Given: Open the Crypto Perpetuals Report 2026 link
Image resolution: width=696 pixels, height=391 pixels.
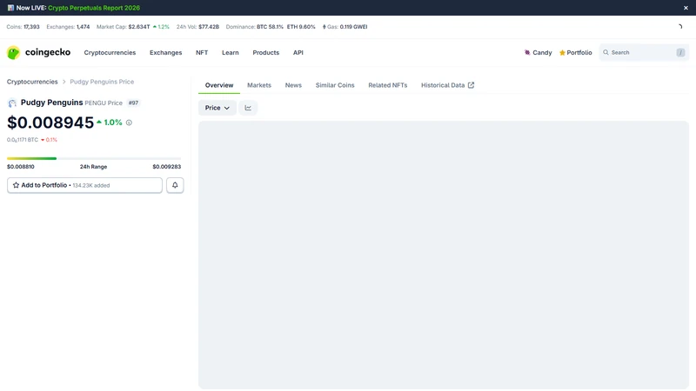Looking at the screenshot, I should pos(94,8).
